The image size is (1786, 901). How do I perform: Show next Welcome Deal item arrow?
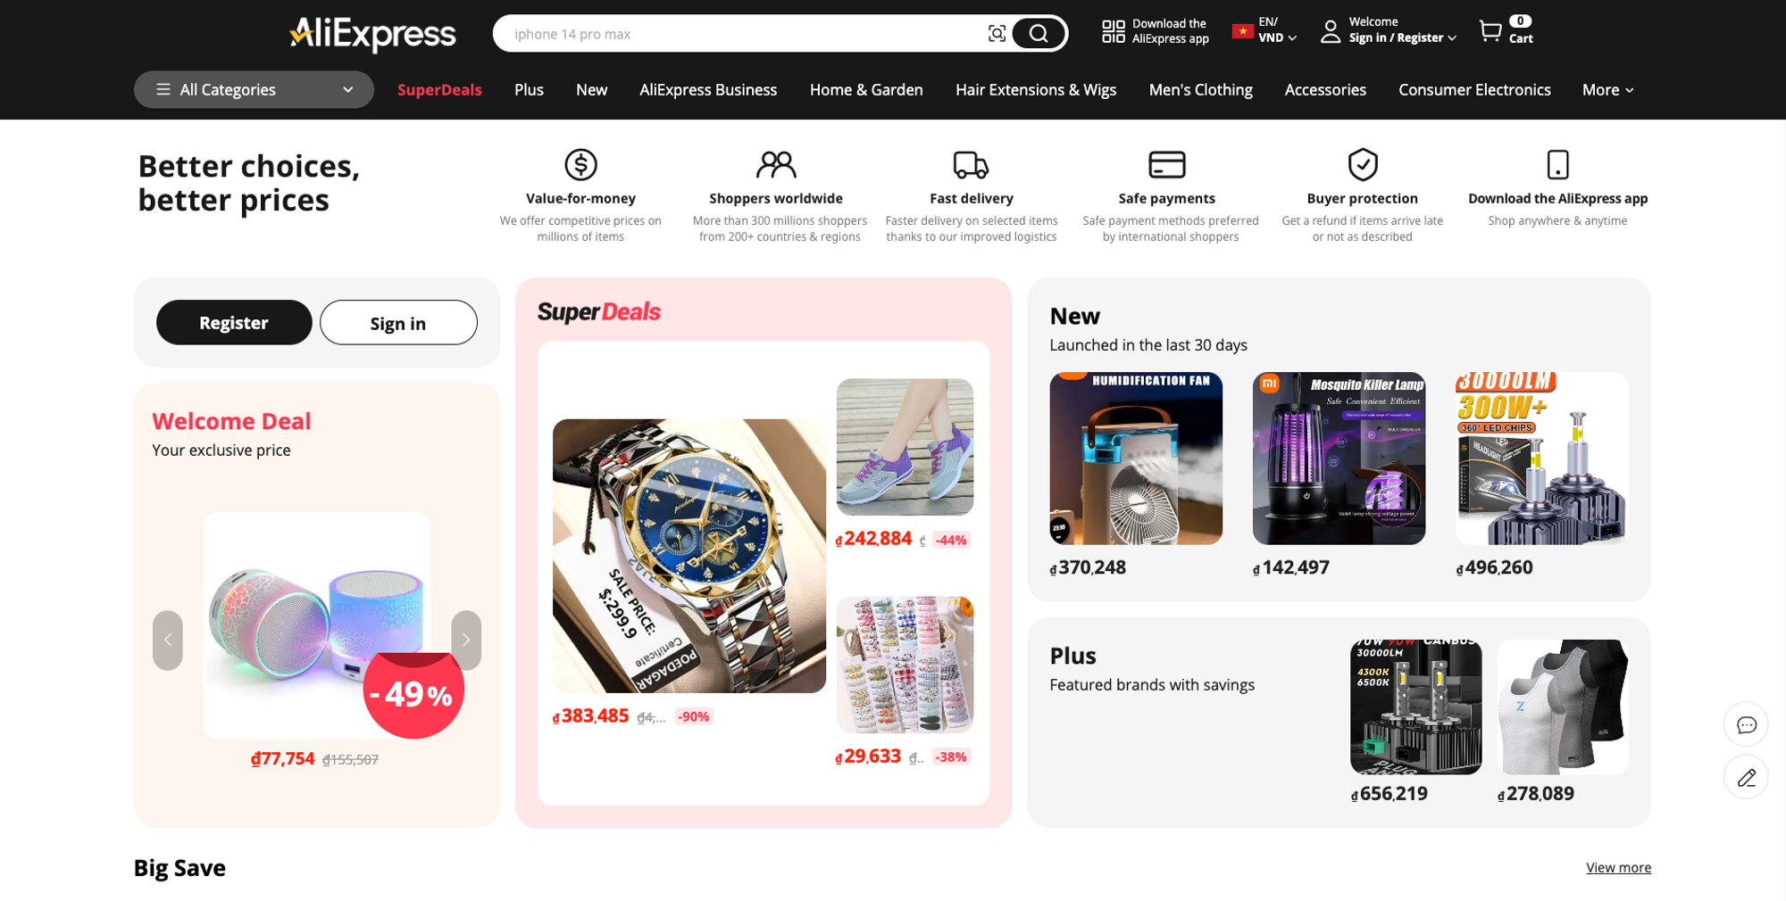pyautogui.click(x=466, y=640)
